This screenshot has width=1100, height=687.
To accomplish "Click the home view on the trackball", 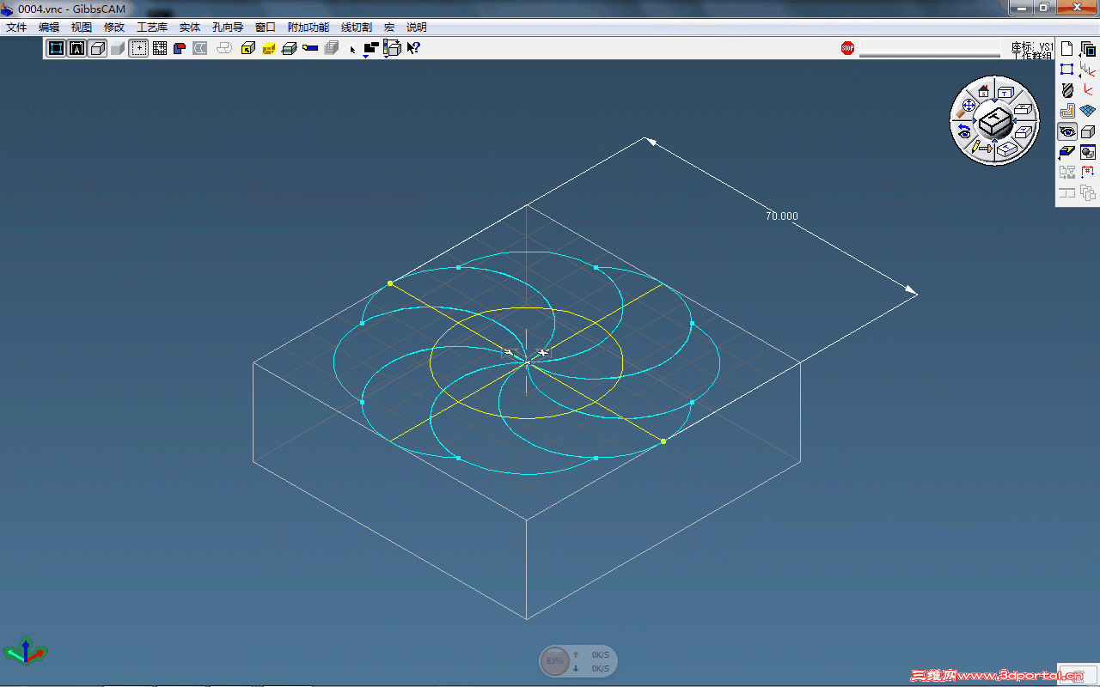I will 983,91.
